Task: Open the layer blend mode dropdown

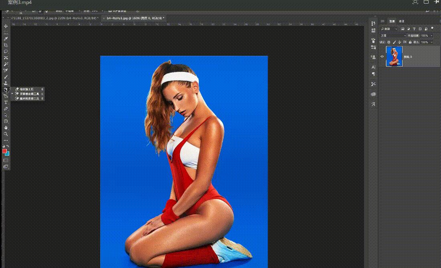Action: pos(393,36)
